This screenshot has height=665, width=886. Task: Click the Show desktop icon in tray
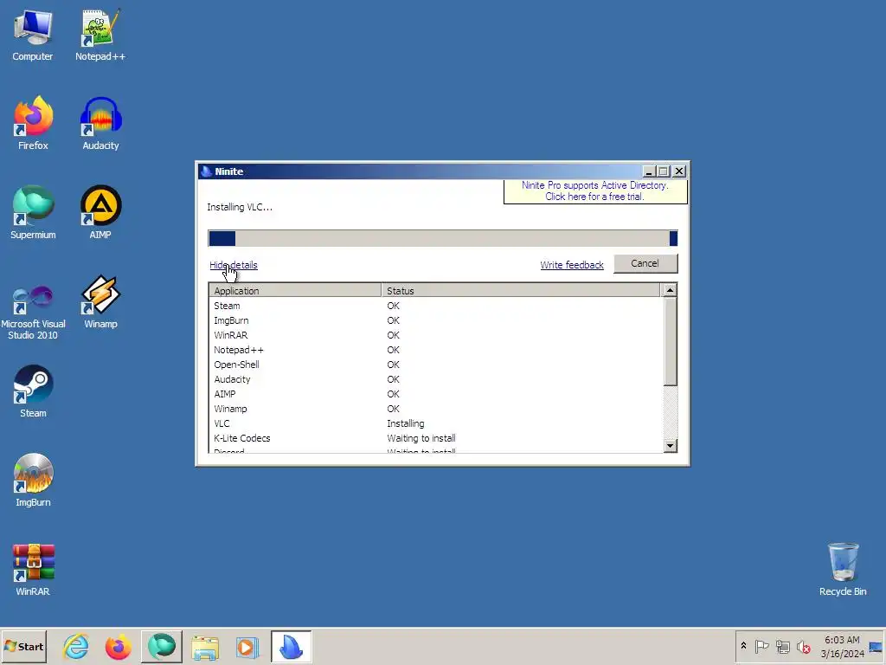click(x=876, y=646)
